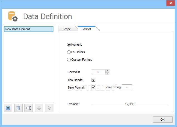Confirm with the OK button

pyautogui.click(x=163, y=120)
